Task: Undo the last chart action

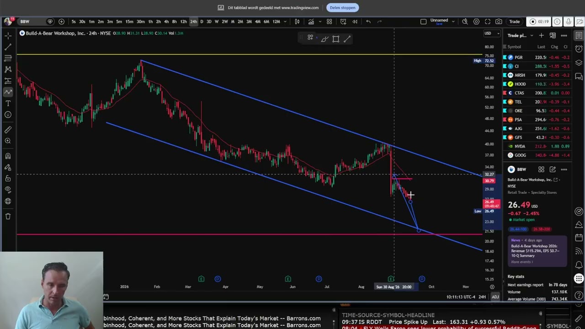Action: pyautogui.click(x=368, y=21)
